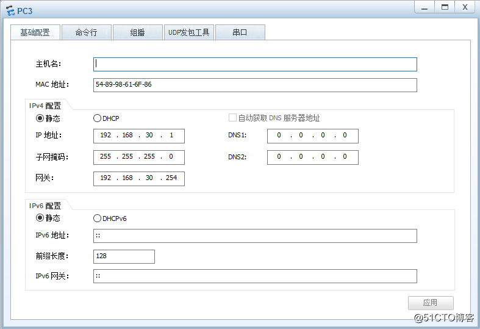This screenshot has width=480, height=329.
Task: Switch to the 基础配置 tab
Action: (35, 32)
